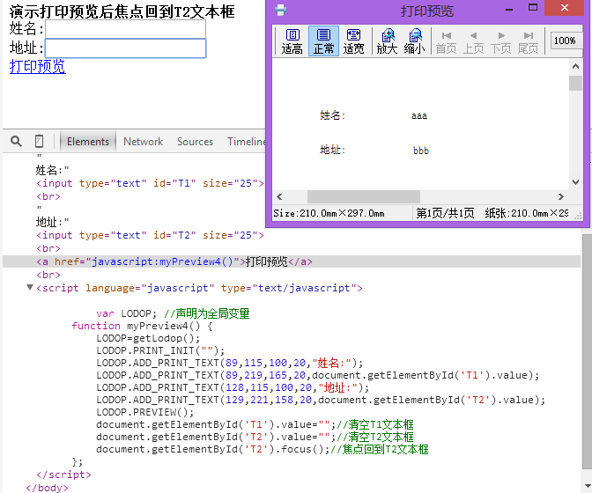Viewport: 592px width, 493px height.
Task: Collapse the script element triangle
Action: click(x=30, y=287)
